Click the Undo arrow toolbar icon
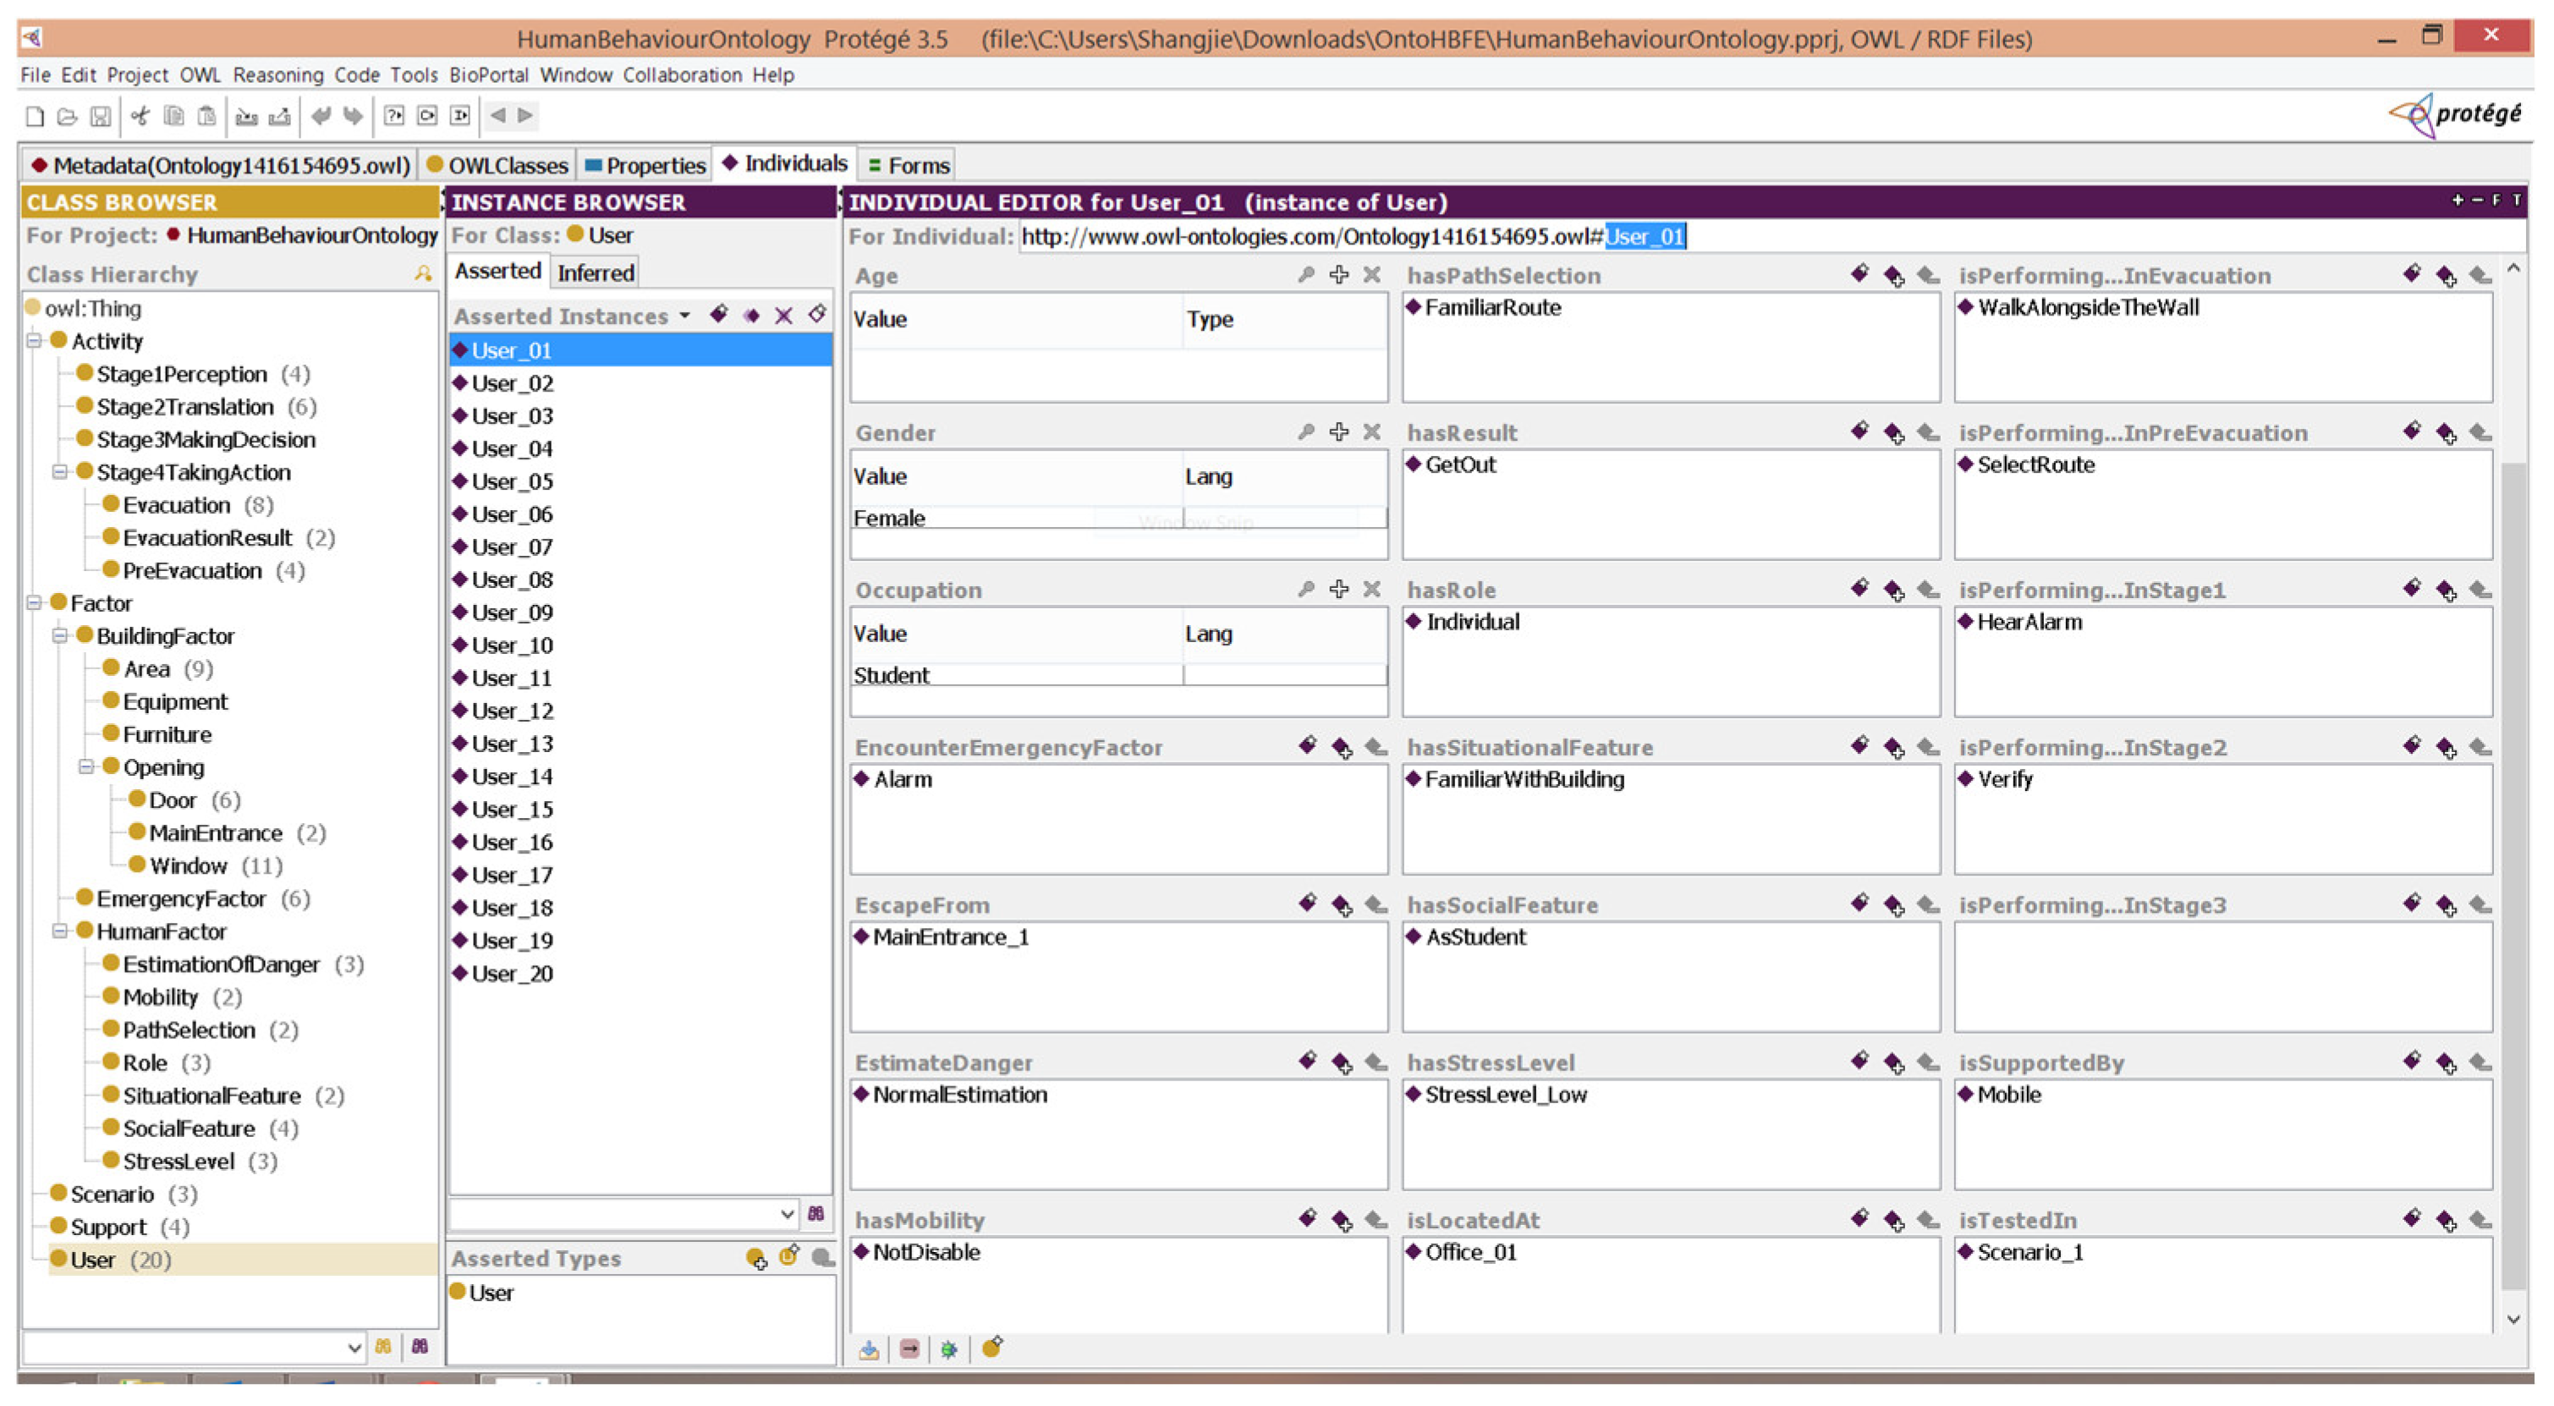Image resolution: width=2554 pixels, height=1406 pixels. pyautogui.click(x=321, y=116)
